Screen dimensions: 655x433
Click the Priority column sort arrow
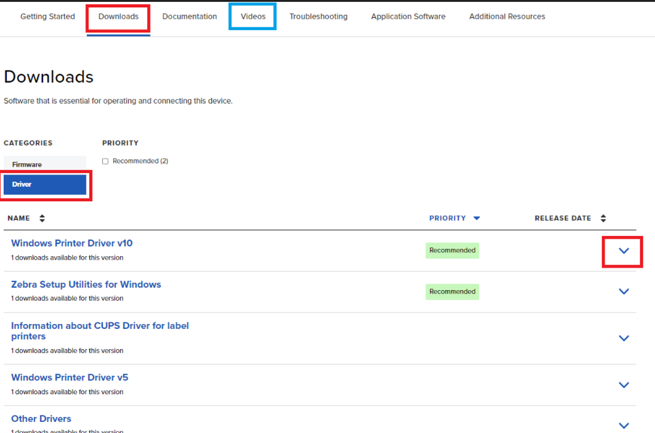[x=477, y=218]
